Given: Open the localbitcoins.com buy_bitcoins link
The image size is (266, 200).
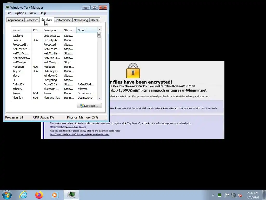Looking at the screenshot, I should coord(68,127).
